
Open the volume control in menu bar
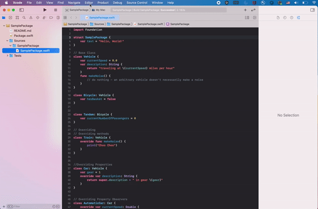pos(296,2)
